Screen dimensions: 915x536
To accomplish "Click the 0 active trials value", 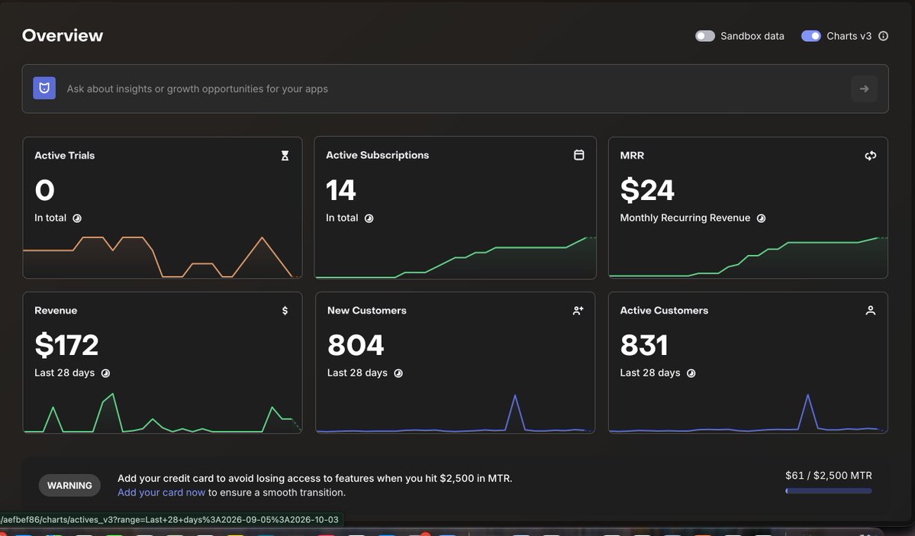I will pyautogui.click(x=44, y=190).
